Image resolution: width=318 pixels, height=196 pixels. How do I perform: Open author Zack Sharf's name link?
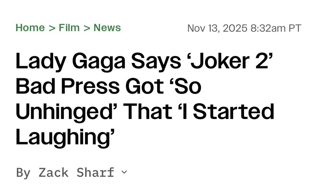tap(76, 173)
